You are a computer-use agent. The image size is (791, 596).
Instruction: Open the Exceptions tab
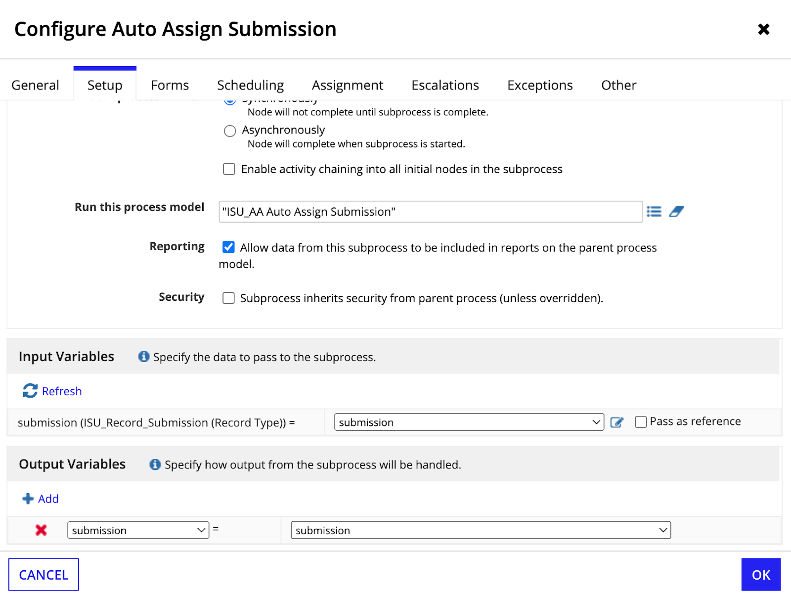point(540,85)
